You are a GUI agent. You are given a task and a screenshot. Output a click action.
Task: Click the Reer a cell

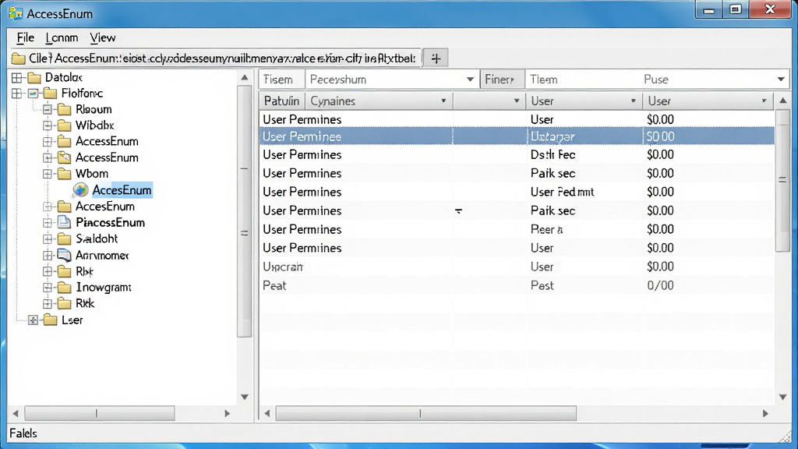coord(546,230)
